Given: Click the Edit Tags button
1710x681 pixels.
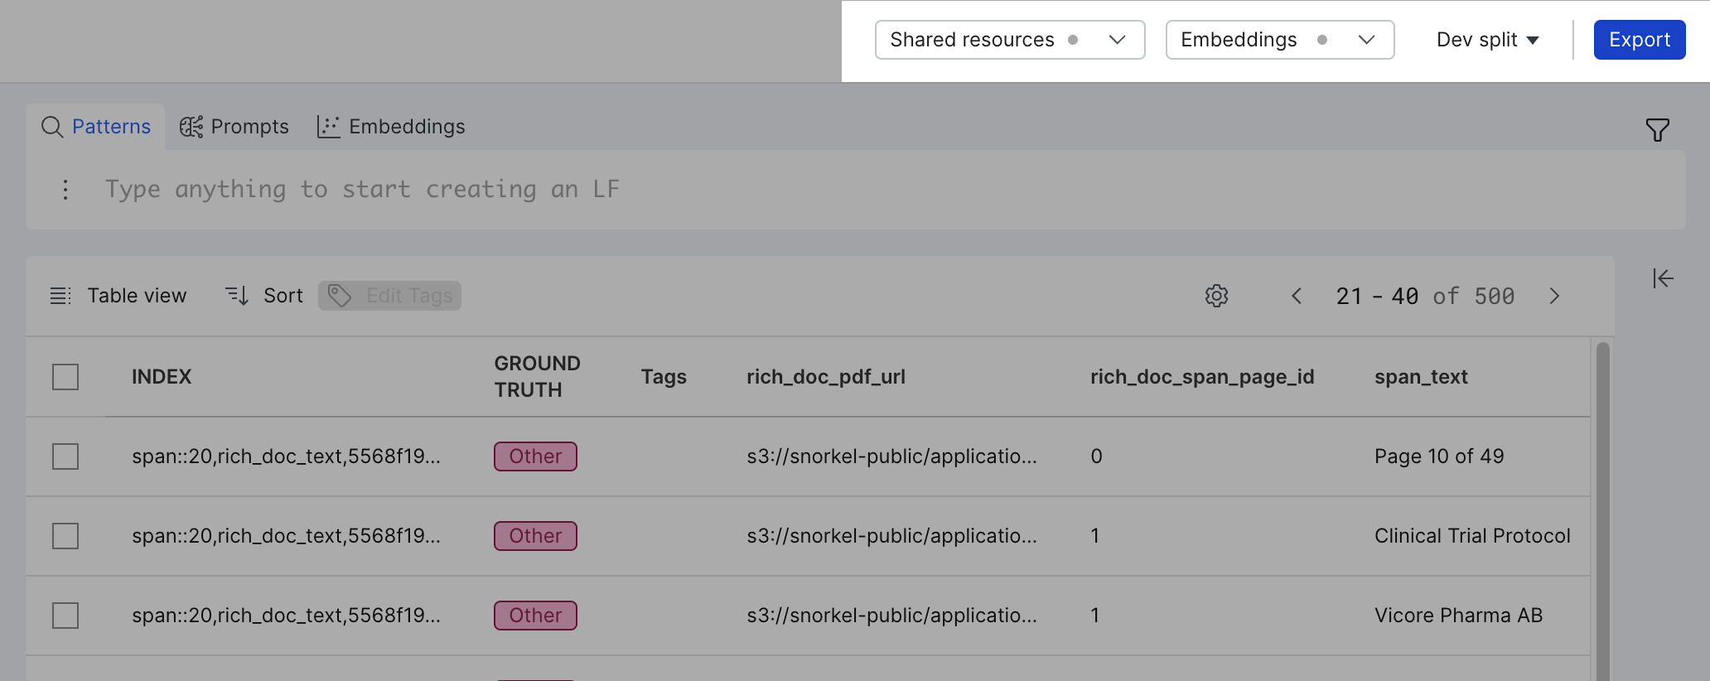Looking at the screenshot, I should [389, 296].
